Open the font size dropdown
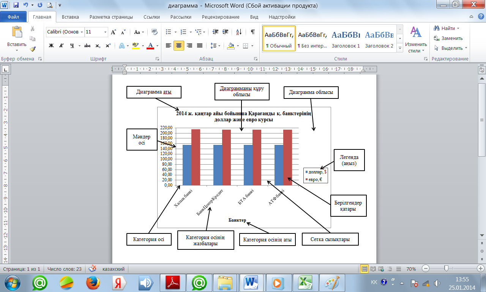 [105, 32]
